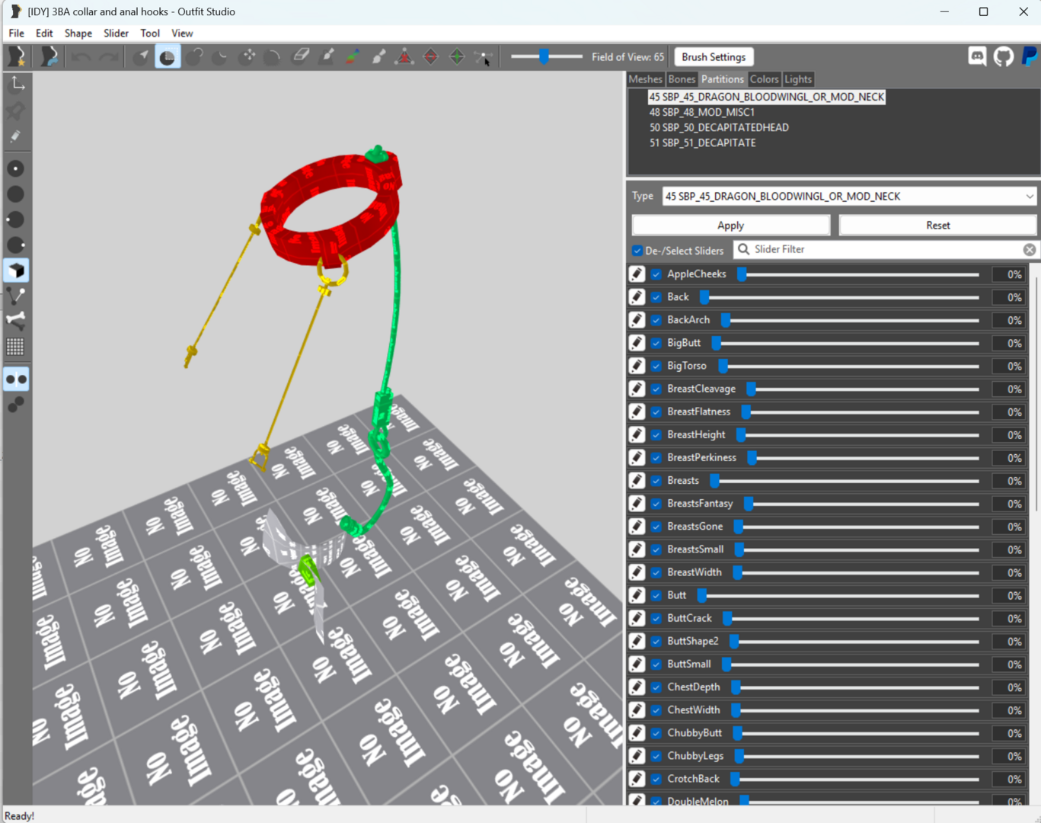This screenshot has height=823, width=1041.
Task: Uncheck the BreastCleavage slider checkbox
Action: [656, 389]
